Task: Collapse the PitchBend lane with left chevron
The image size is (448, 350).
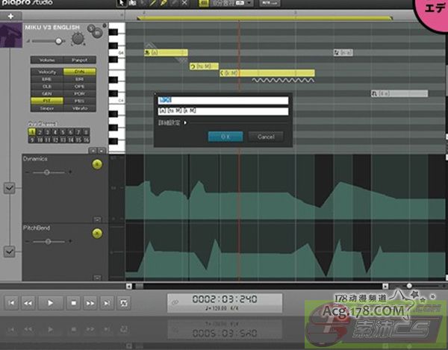Action: 9,251
